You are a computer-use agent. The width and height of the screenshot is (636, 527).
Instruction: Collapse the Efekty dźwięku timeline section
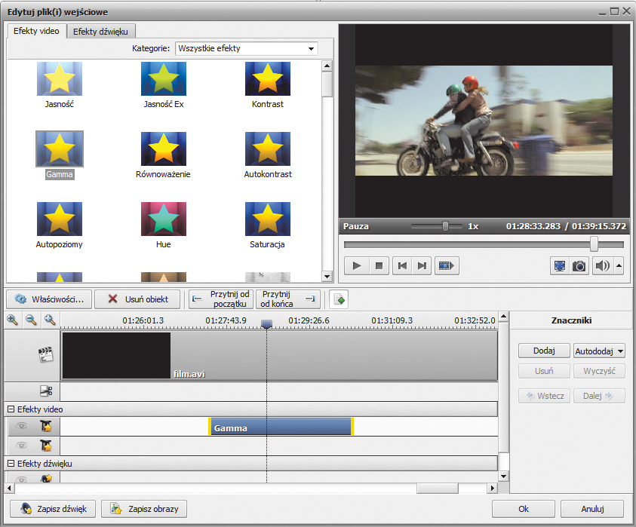point(11,464)
